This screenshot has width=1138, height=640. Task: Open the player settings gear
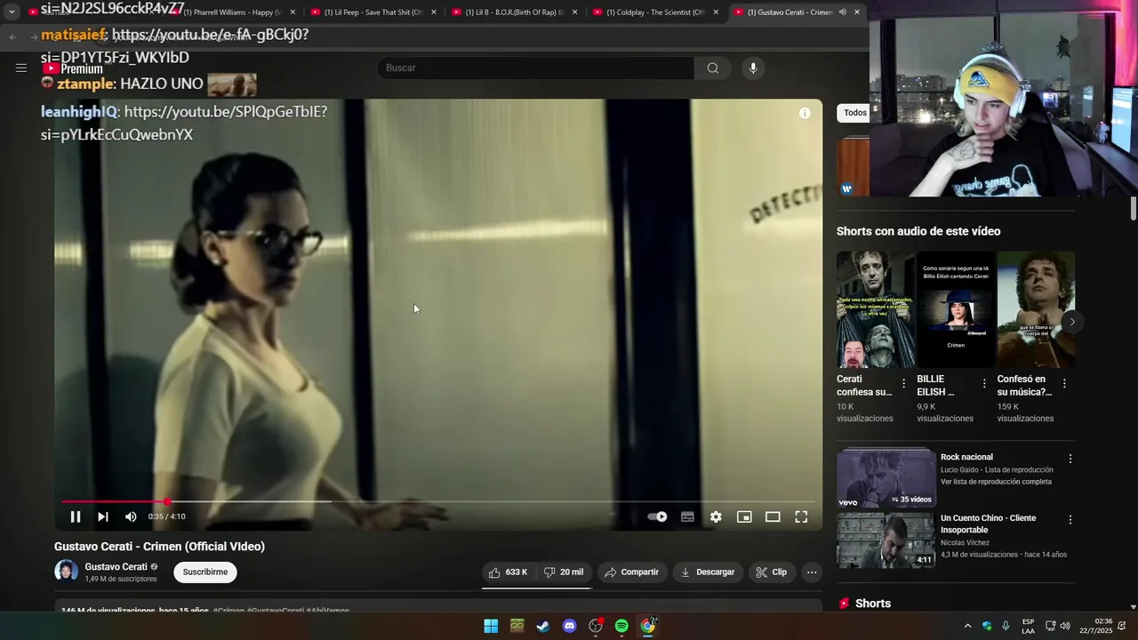pos(716,516)
